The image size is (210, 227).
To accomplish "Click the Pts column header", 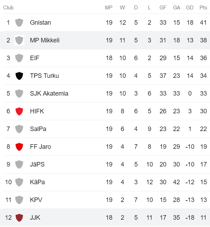I will pos(203,8).
